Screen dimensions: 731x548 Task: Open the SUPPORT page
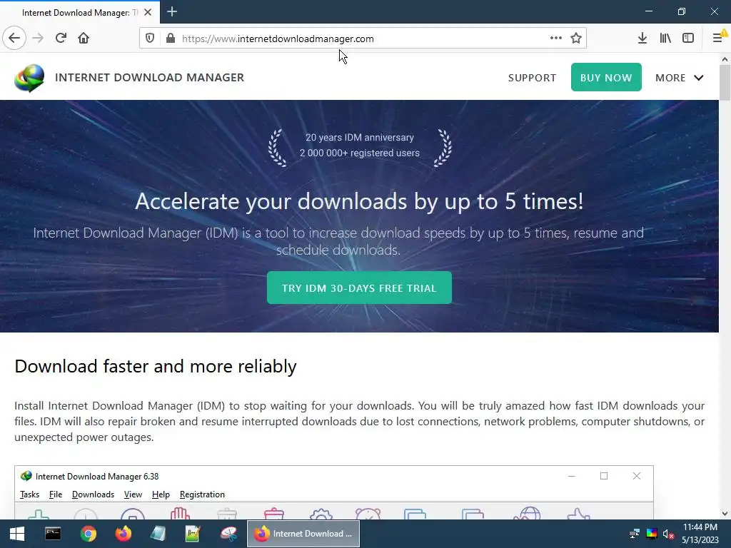click(x=532, y=78)
